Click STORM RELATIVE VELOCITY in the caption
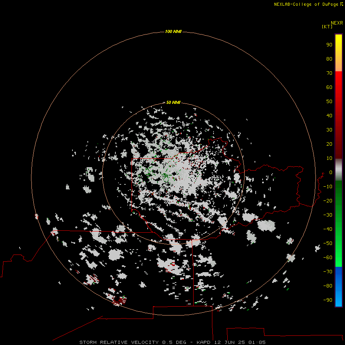345x345 pixels. point(119,342)
